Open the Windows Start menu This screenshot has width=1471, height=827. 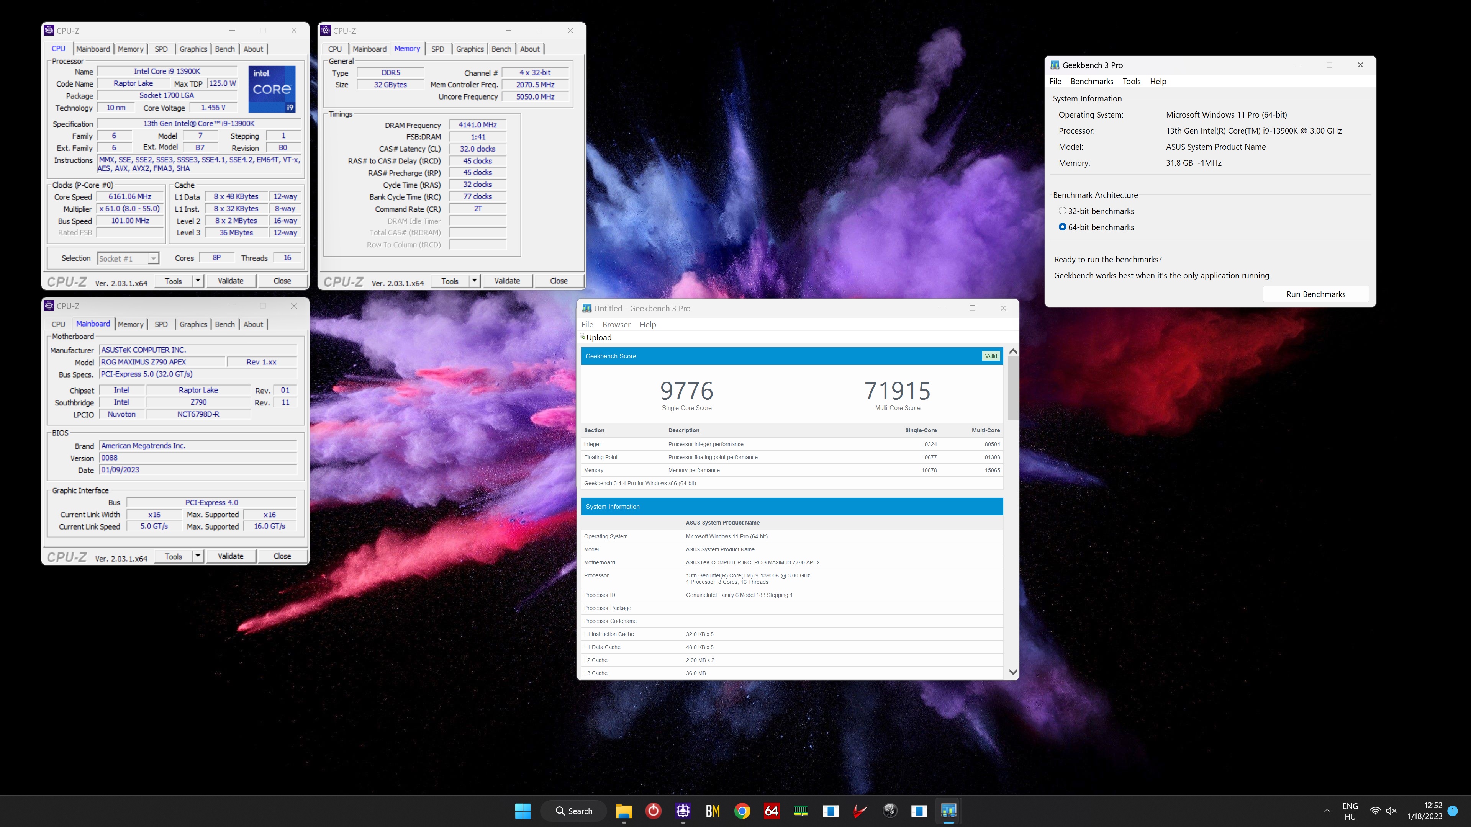(x=523, y=811)
